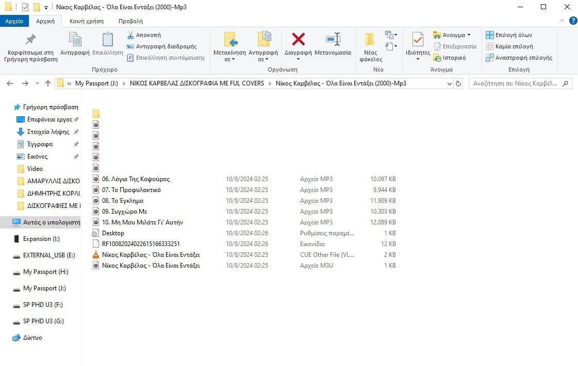
Task: Click the new folder icon in title bar
Action: click(x=37, y=7)
